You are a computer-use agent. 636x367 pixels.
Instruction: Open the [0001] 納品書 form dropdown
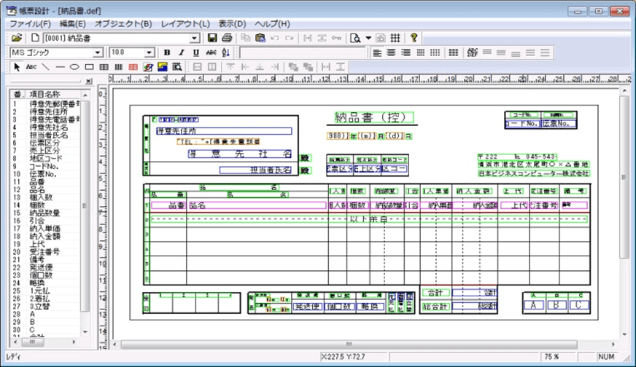point(195,38)
